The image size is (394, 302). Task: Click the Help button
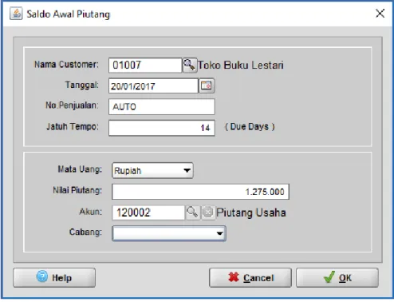click(54, 277)
